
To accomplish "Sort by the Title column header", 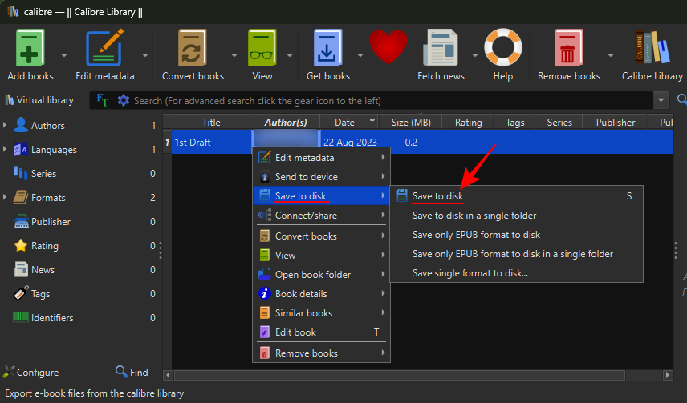I will [x=211, y=122].
